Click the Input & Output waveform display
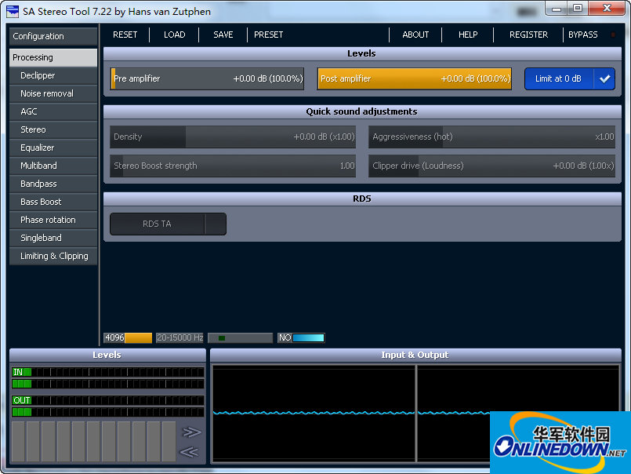Image resolution: width=631 pixels, height=474 pixels. [314, 413]
